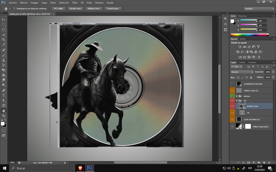Click the Rellenar pant. button

(94, 9)
